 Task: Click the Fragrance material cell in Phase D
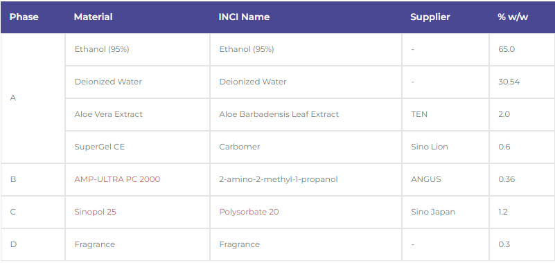coord(138,244)
